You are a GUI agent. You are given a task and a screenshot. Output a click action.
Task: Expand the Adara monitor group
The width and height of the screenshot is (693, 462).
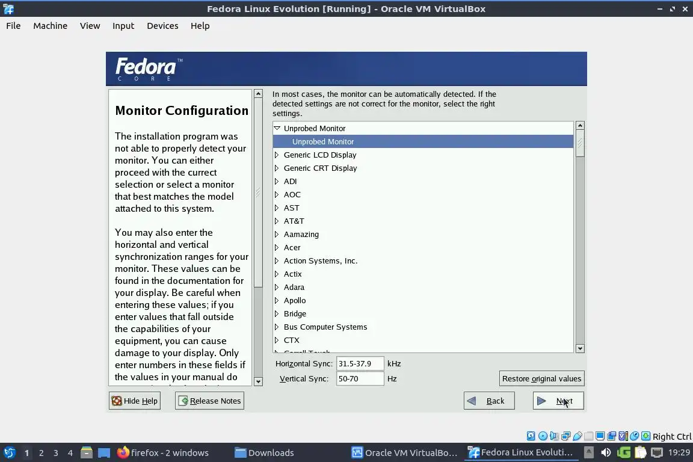(x=277, y=288)
